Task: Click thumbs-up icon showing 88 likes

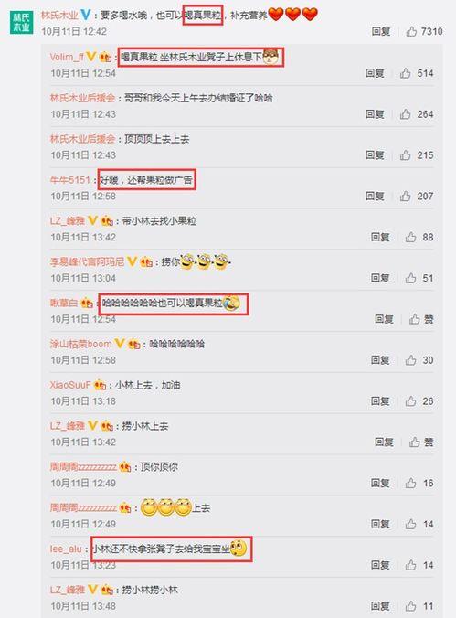Action: point(410,237)
